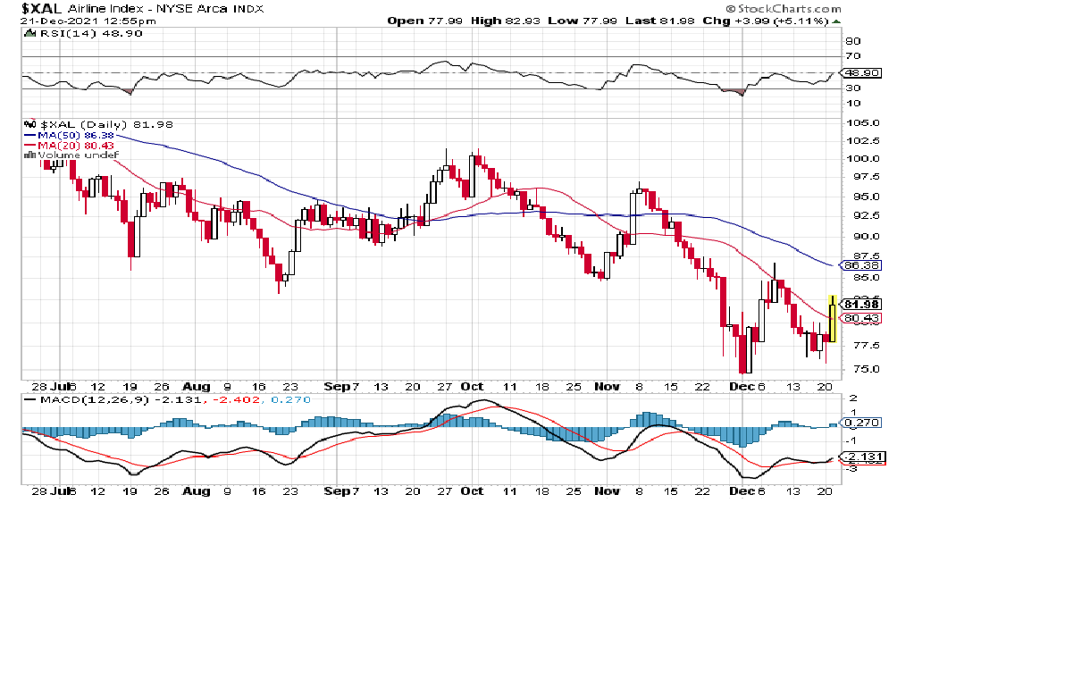Click the Sep label on price axis
This screenshot has height=679, width=1090.
coord(335,388)
